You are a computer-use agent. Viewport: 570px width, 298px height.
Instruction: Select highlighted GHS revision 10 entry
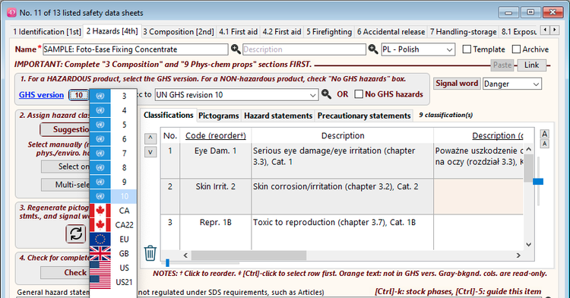[113, 196]
